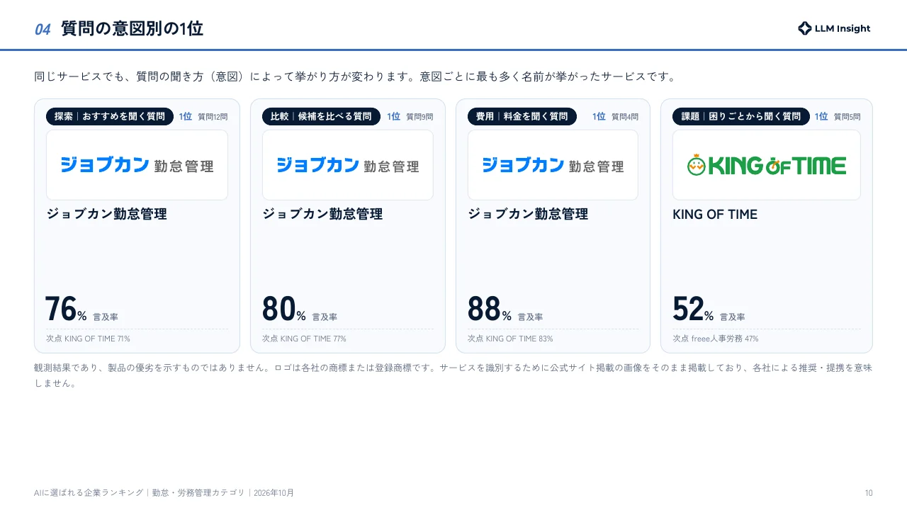Click the 質問9問 label

click(x=419, y=117)
